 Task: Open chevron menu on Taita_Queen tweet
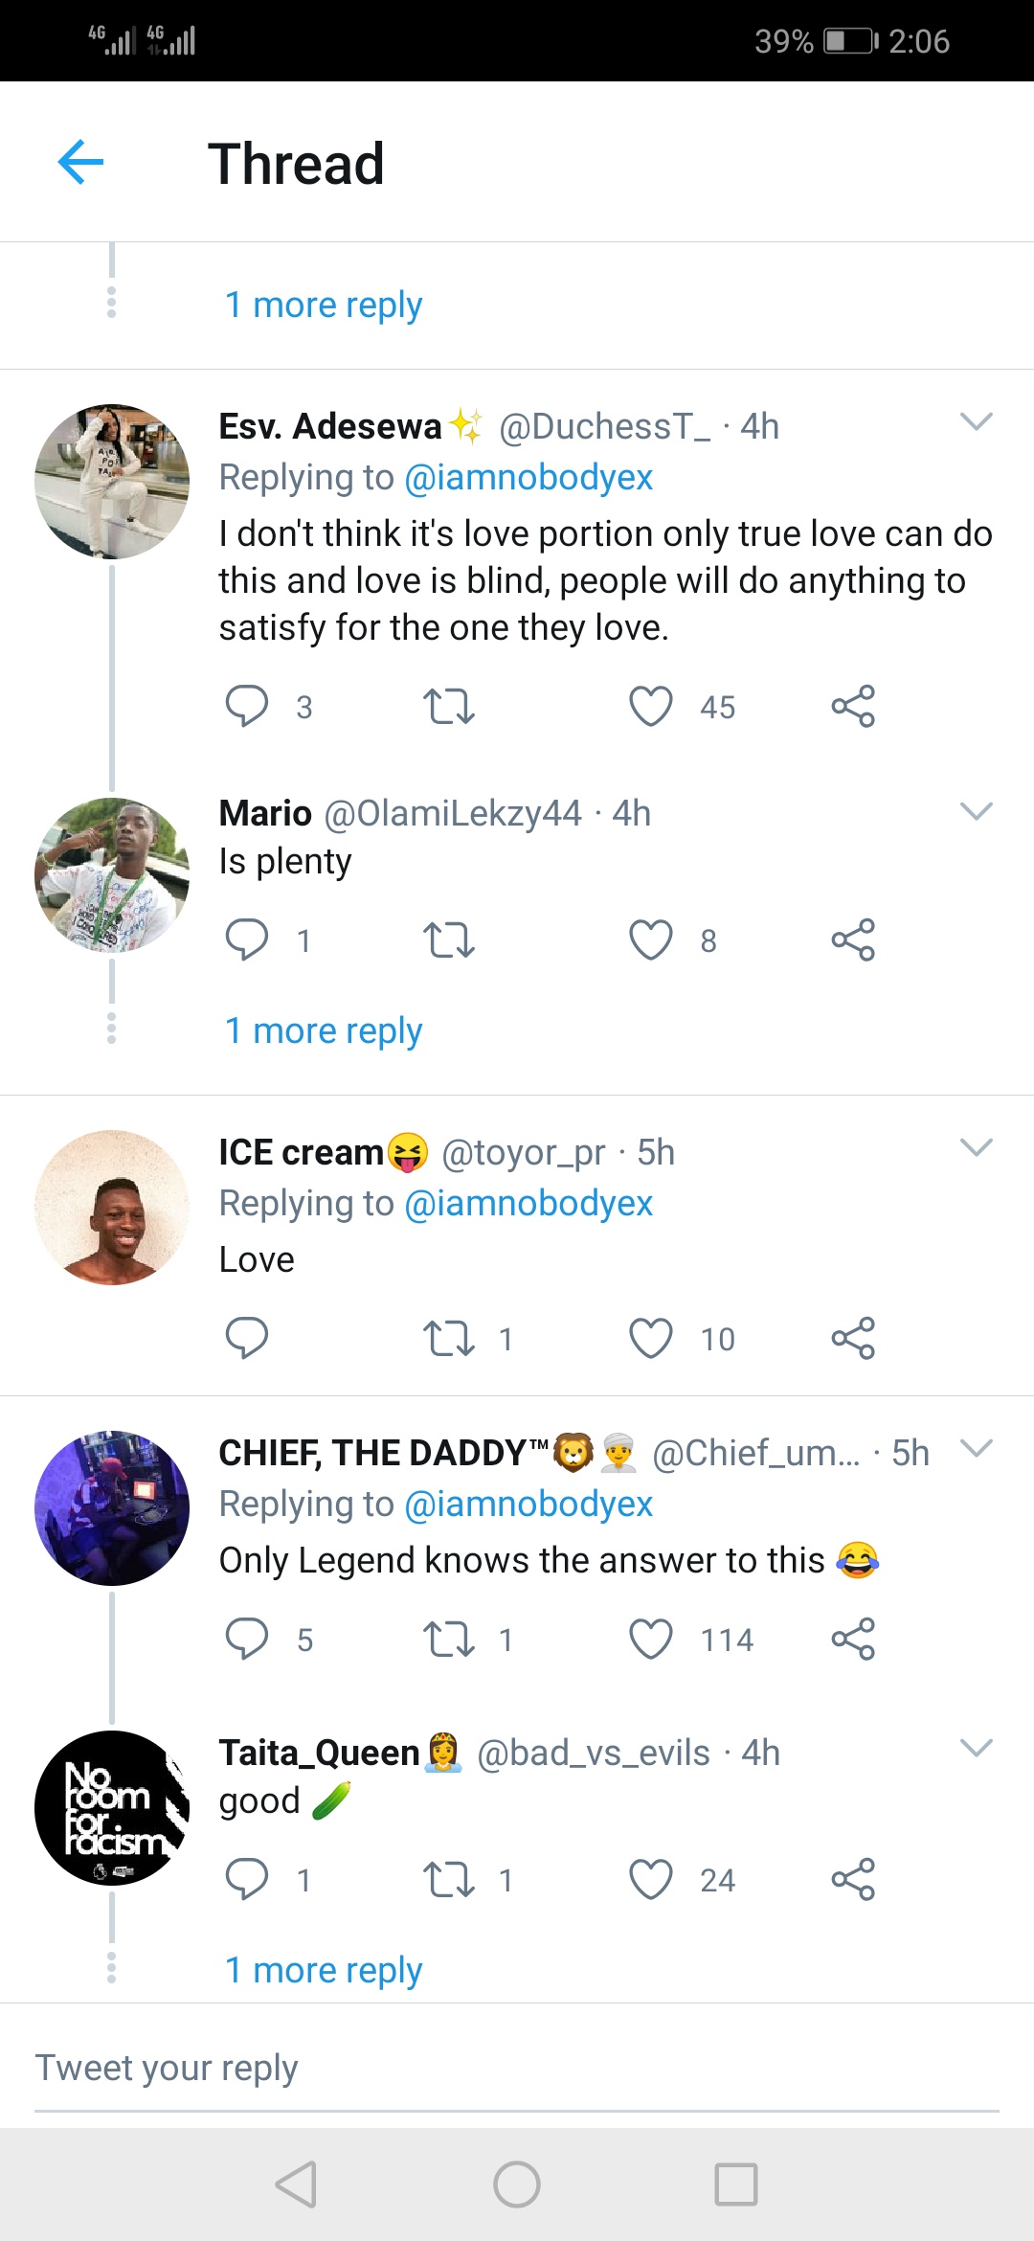point(976,1748)
